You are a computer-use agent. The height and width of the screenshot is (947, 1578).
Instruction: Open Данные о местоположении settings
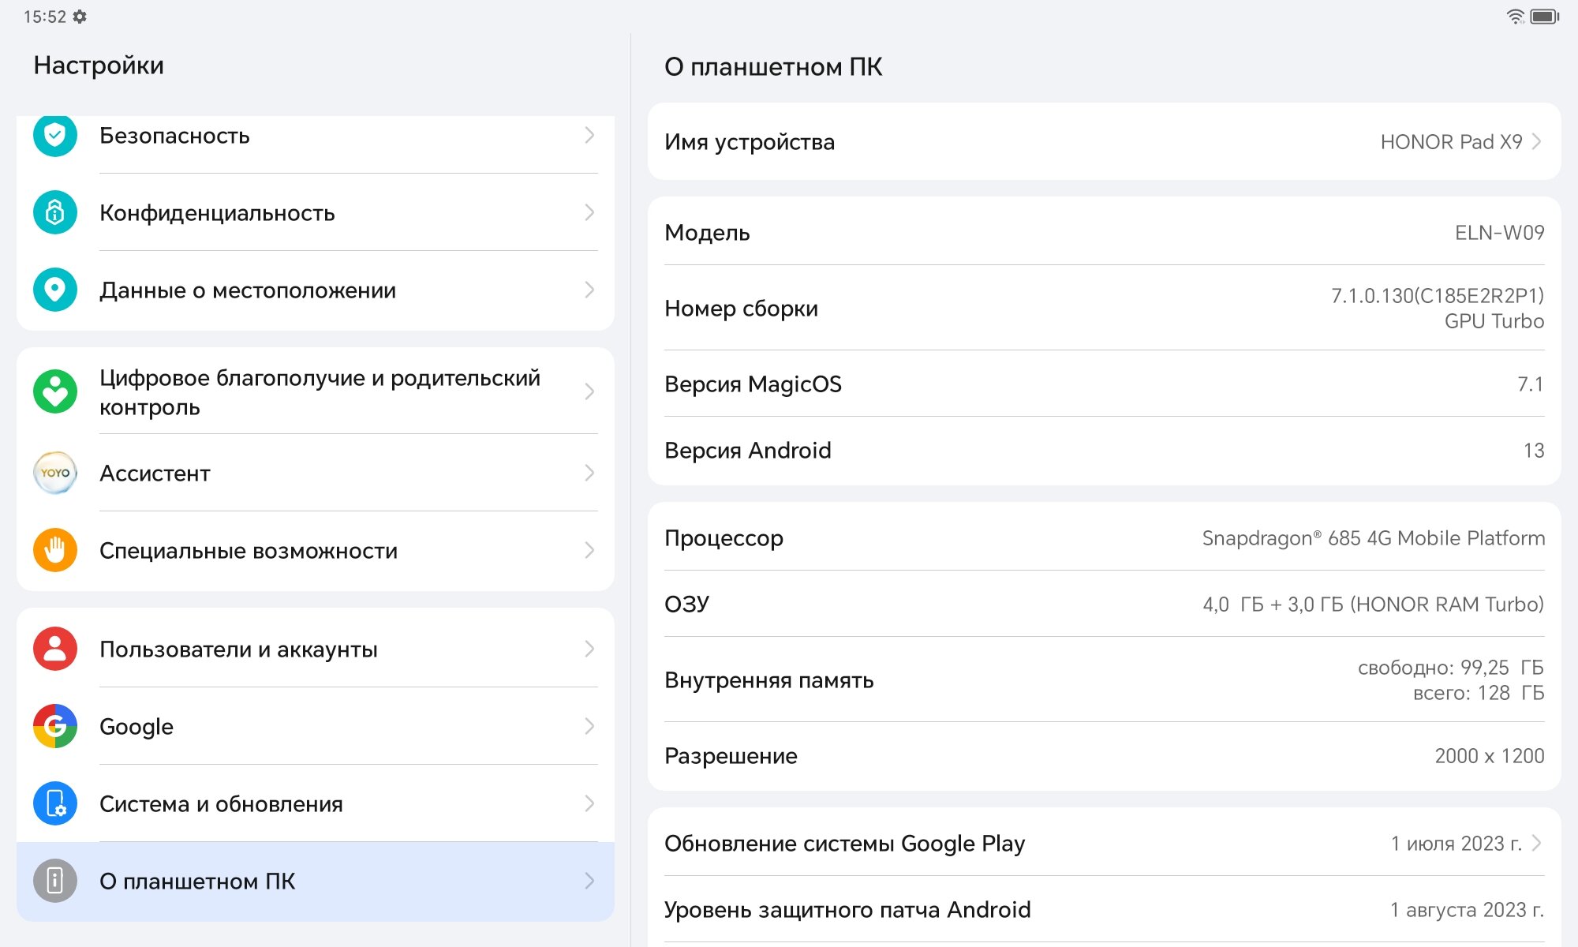coord(316,290)
